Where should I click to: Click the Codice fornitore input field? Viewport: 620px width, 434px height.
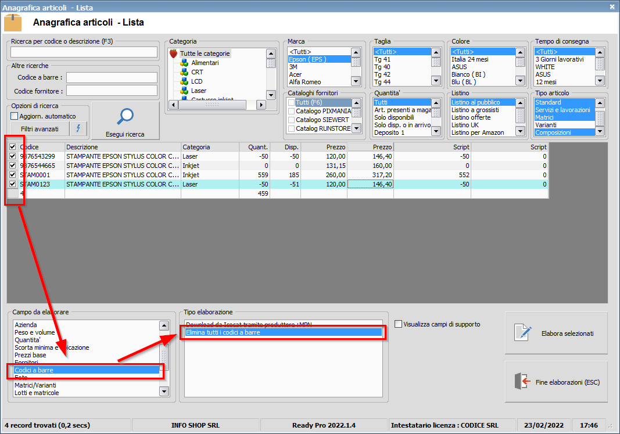112,91
